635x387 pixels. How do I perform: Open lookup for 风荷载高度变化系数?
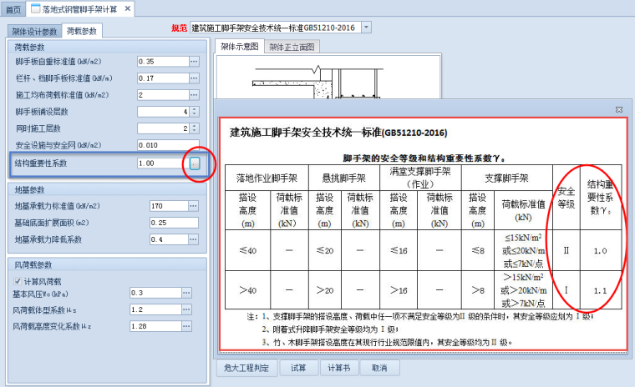point(187,326)
